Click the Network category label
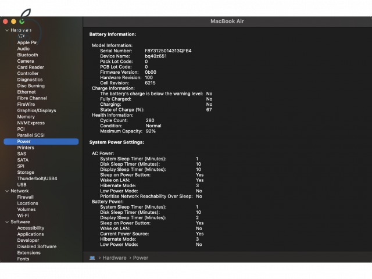372x279 pixels. point(20,191)
